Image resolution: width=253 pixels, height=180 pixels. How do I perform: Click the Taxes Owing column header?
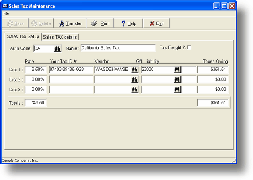[215, 61]
